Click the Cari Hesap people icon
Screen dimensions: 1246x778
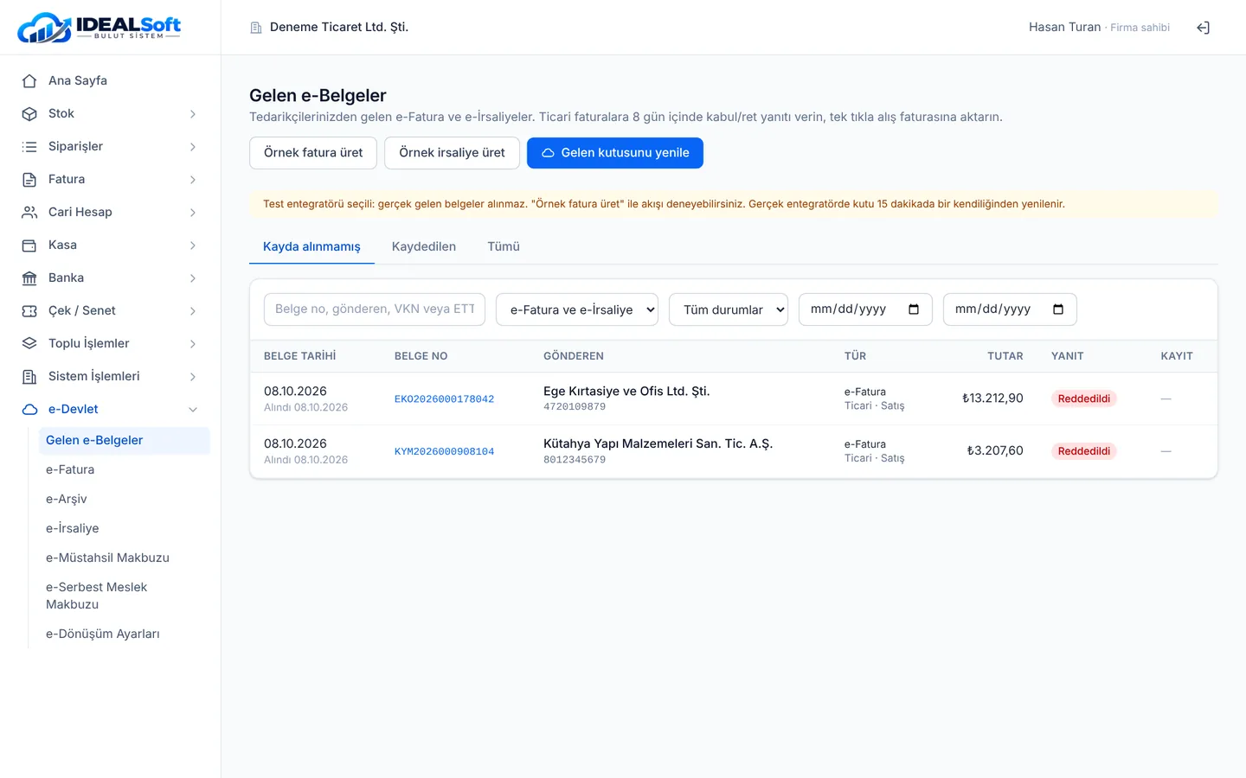29,212
